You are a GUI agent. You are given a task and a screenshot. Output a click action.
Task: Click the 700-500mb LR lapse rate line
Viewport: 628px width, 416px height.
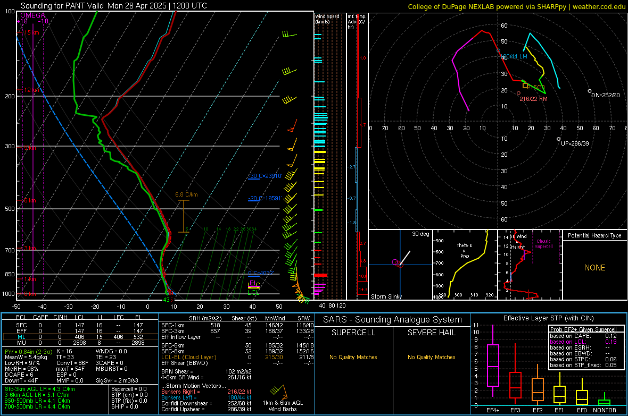[37, 406]
